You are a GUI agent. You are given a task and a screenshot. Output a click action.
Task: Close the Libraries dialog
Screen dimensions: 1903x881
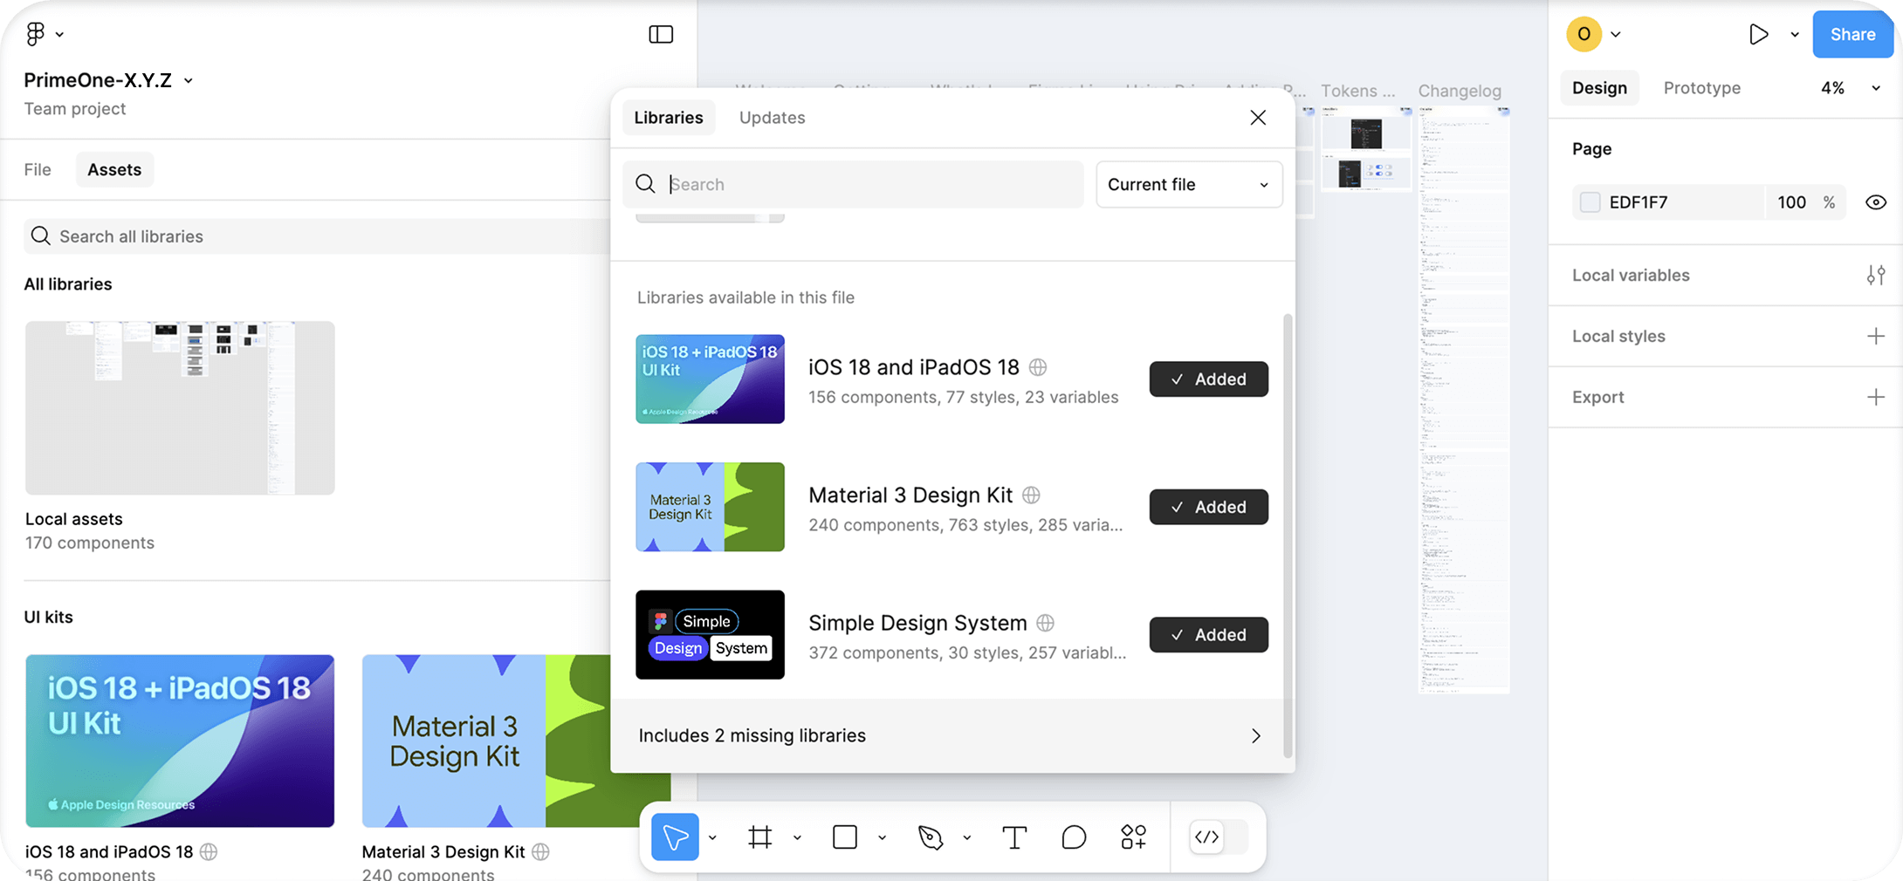click(1258, 118)
